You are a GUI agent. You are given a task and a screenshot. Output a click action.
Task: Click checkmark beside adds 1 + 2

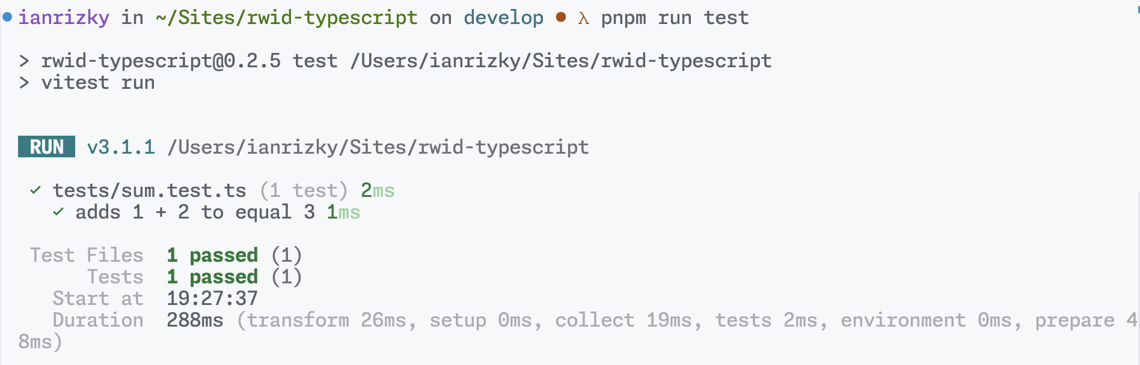(58, 212)
